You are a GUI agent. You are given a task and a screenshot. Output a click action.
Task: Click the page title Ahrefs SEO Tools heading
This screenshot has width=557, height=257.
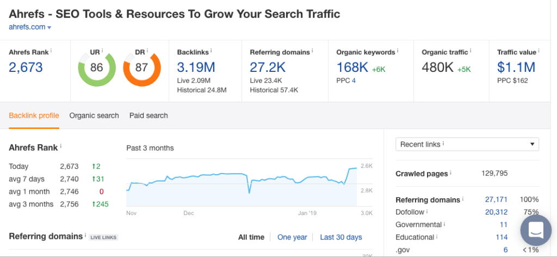[175, 14]
